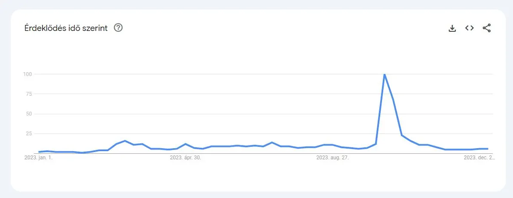This screenshot has width=513, height=198.
Task: Select the last data point on the line
Action: [488, 149]
